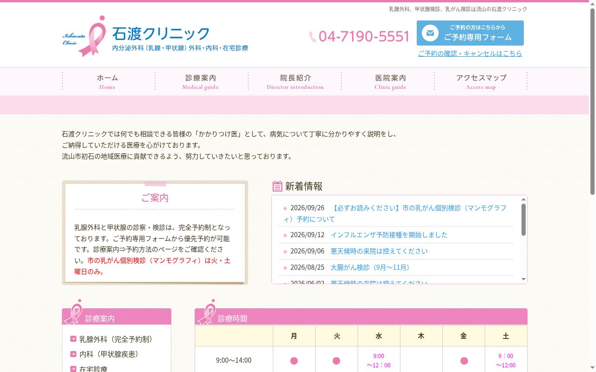Open インフルエンザ予防接種を開始しました news
Image resolution: width=596 pixels, height=372 pixels.
click(x=389, y=235)
